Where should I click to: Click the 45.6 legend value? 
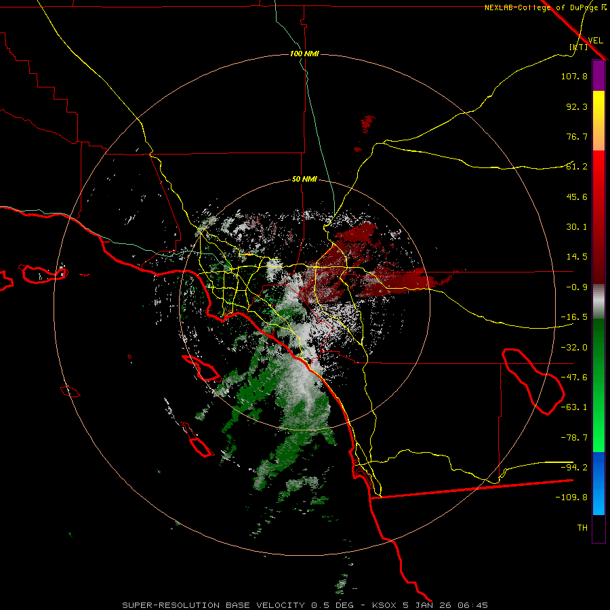[x=577, y=197]
